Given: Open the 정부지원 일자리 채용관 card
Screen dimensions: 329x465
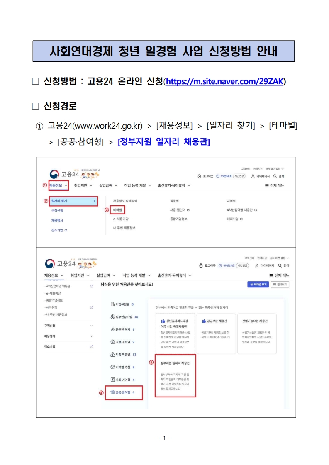Looking at the screenshot, I should click(x=175, y=376).
